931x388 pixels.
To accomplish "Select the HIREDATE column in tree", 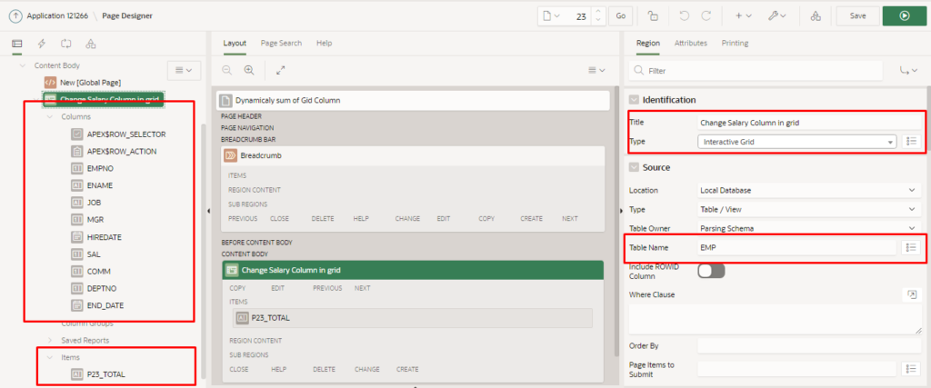I will (x=105, y=236).
